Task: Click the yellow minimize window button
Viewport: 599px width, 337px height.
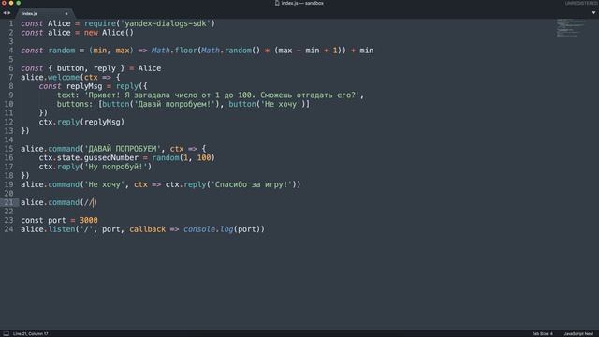Action: [11, 3]
